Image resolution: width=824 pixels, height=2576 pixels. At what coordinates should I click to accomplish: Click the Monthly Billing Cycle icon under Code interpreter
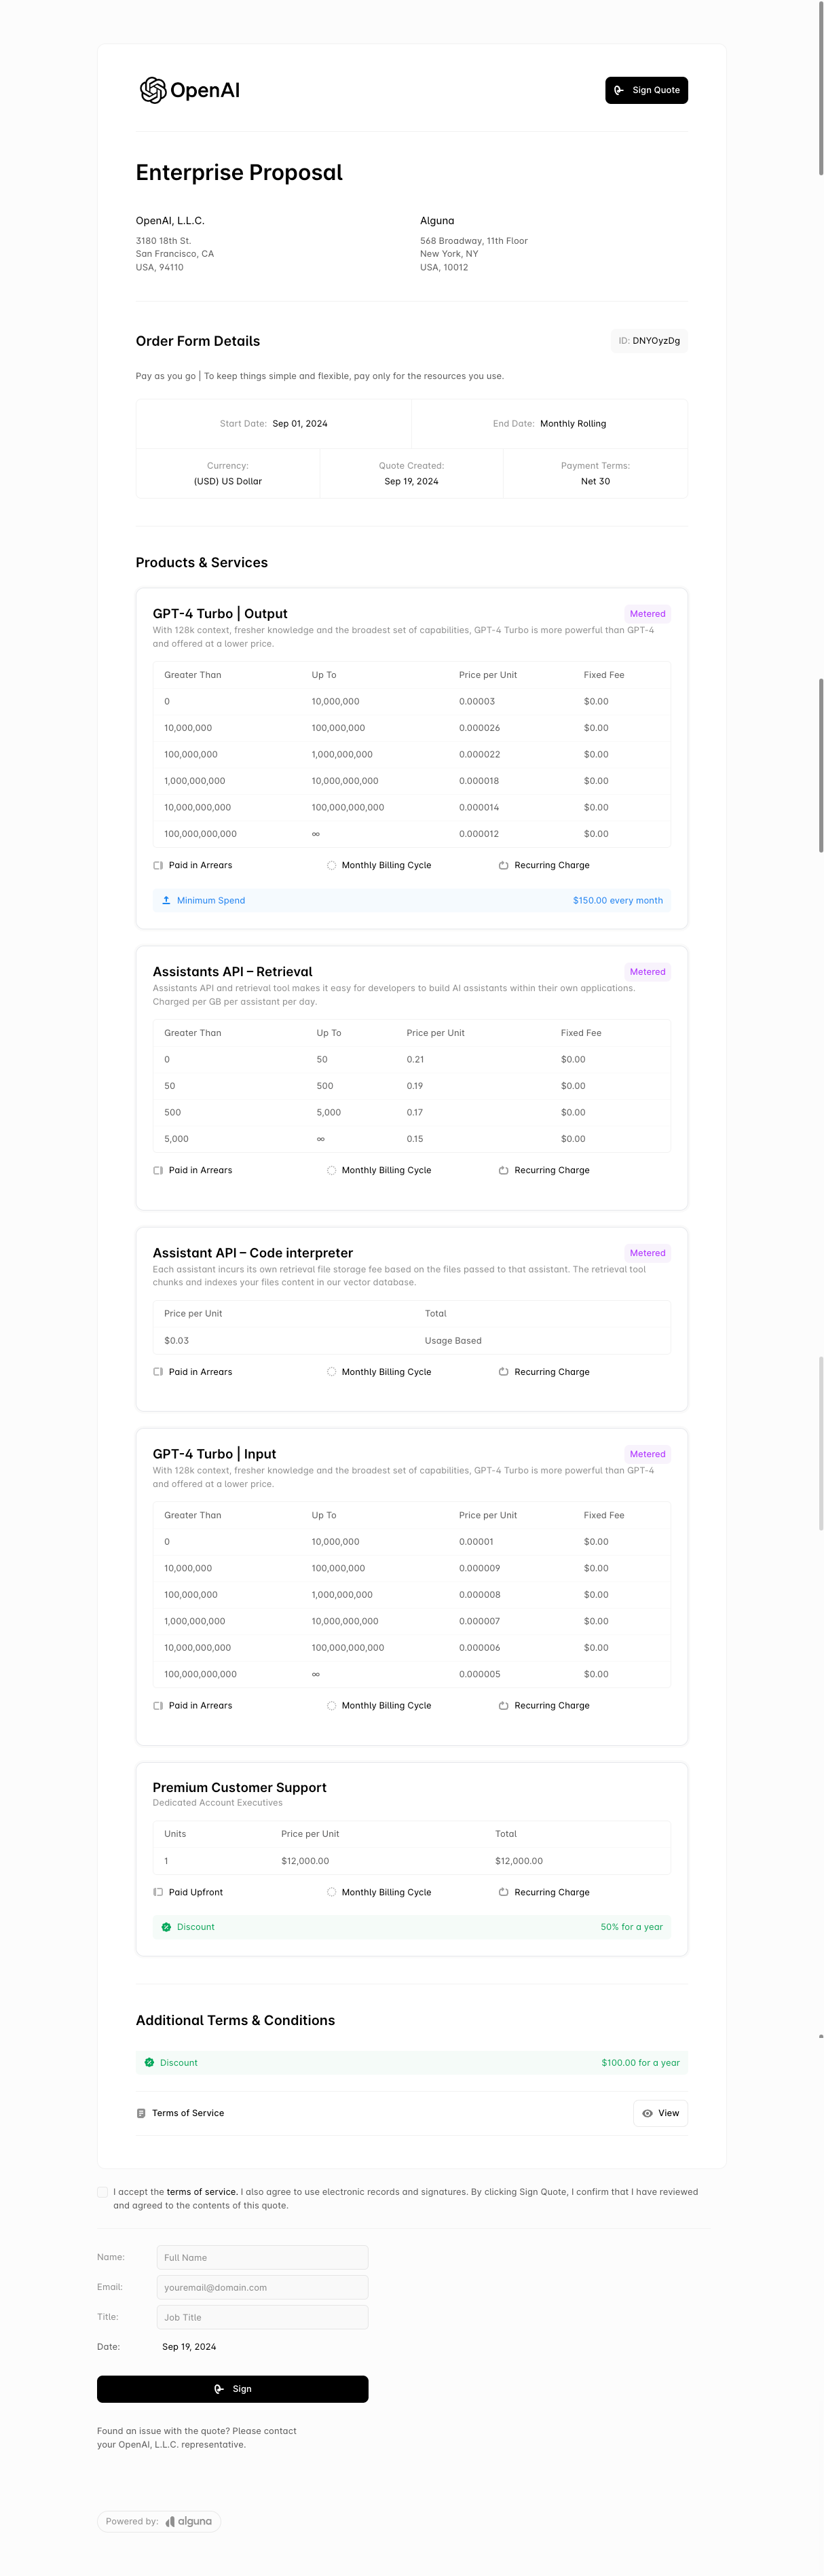[x=332, y=1372]
